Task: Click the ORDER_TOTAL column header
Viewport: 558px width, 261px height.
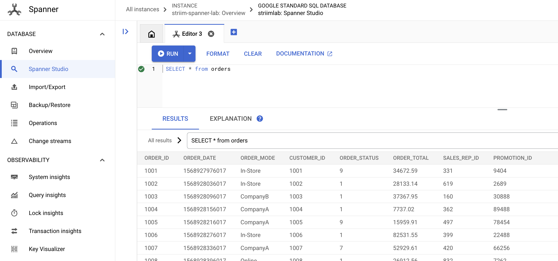Action: pos(411,158)
